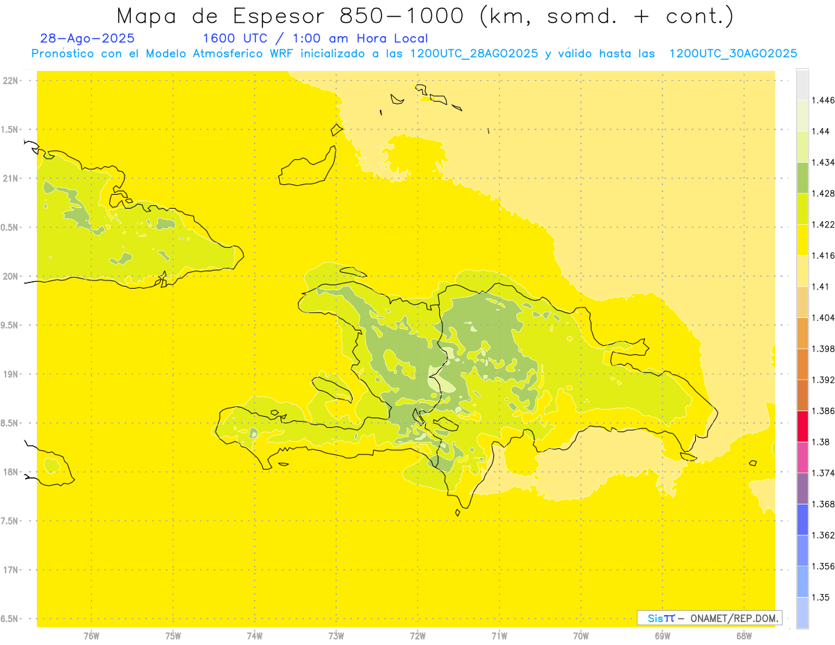This screenshot has height=645, width=835.
Task: Click the legend value '1.356'
Action: pos(825,566)
